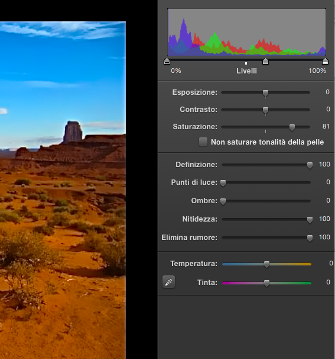Screen dimensions: 335x359
Task: Click the Definizione value 100
Action: pos(324,164)
